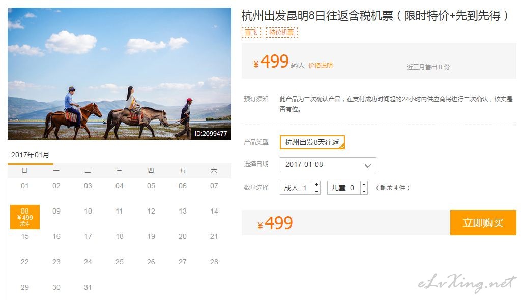522x300 pixels.
Task: Click calendar date 24
Action: coord(88,262)
